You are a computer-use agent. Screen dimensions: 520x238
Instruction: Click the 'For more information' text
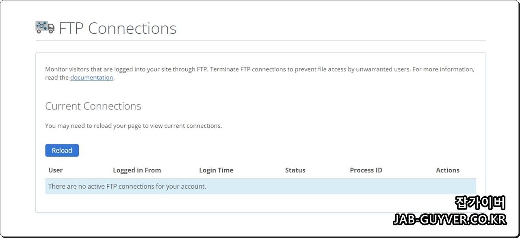(x=442, y=69)
